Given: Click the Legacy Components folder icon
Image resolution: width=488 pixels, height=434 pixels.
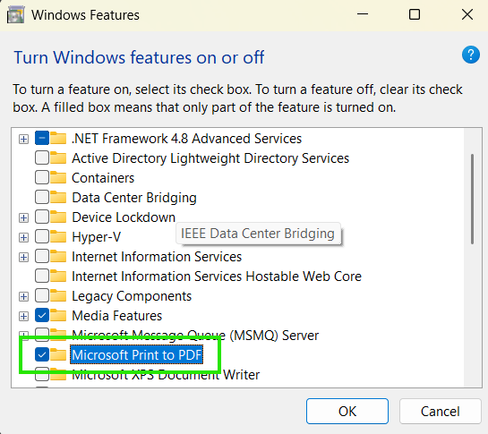Looking at the screenshot, I should (x=58, y=295).
